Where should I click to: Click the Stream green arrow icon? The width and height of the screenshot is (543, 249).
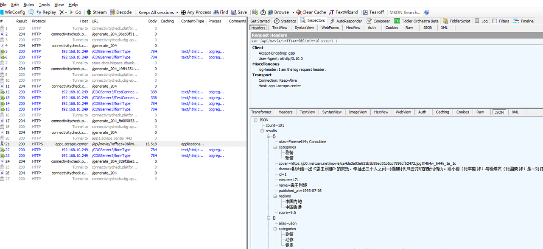pyautogui.click(x=89, y=12)
